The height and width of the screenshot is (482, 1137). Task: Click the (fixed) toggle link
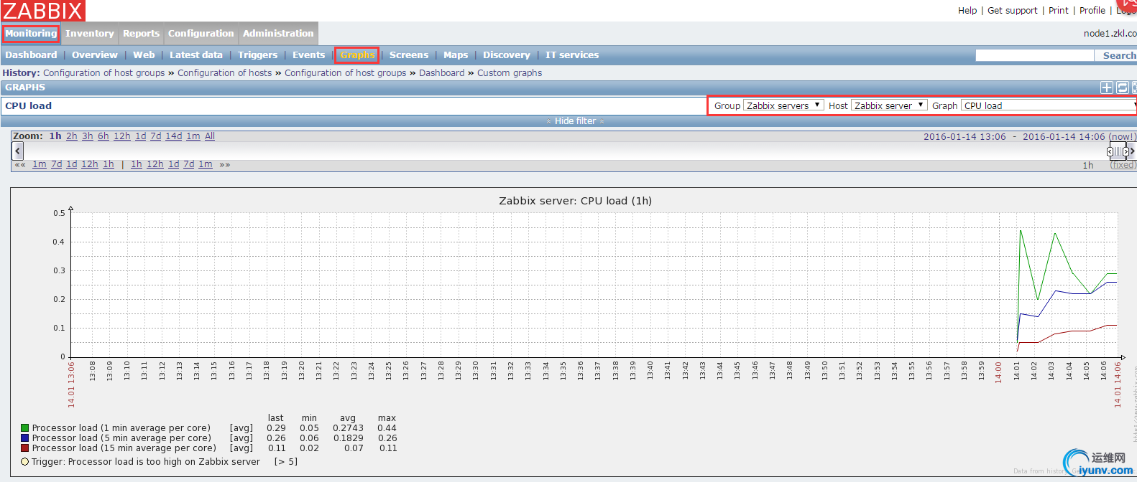point(1123,165)
